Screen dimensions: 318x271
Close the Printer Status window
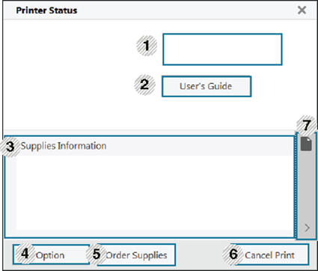click(302, 10)
